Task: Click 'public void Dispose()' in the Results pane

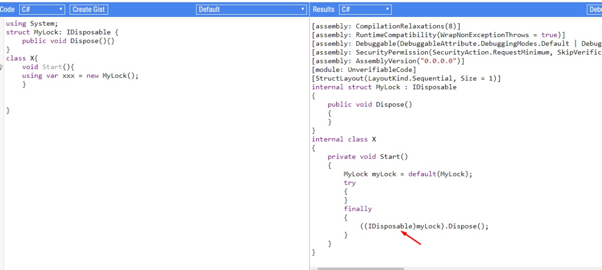Action: (370, 104)
